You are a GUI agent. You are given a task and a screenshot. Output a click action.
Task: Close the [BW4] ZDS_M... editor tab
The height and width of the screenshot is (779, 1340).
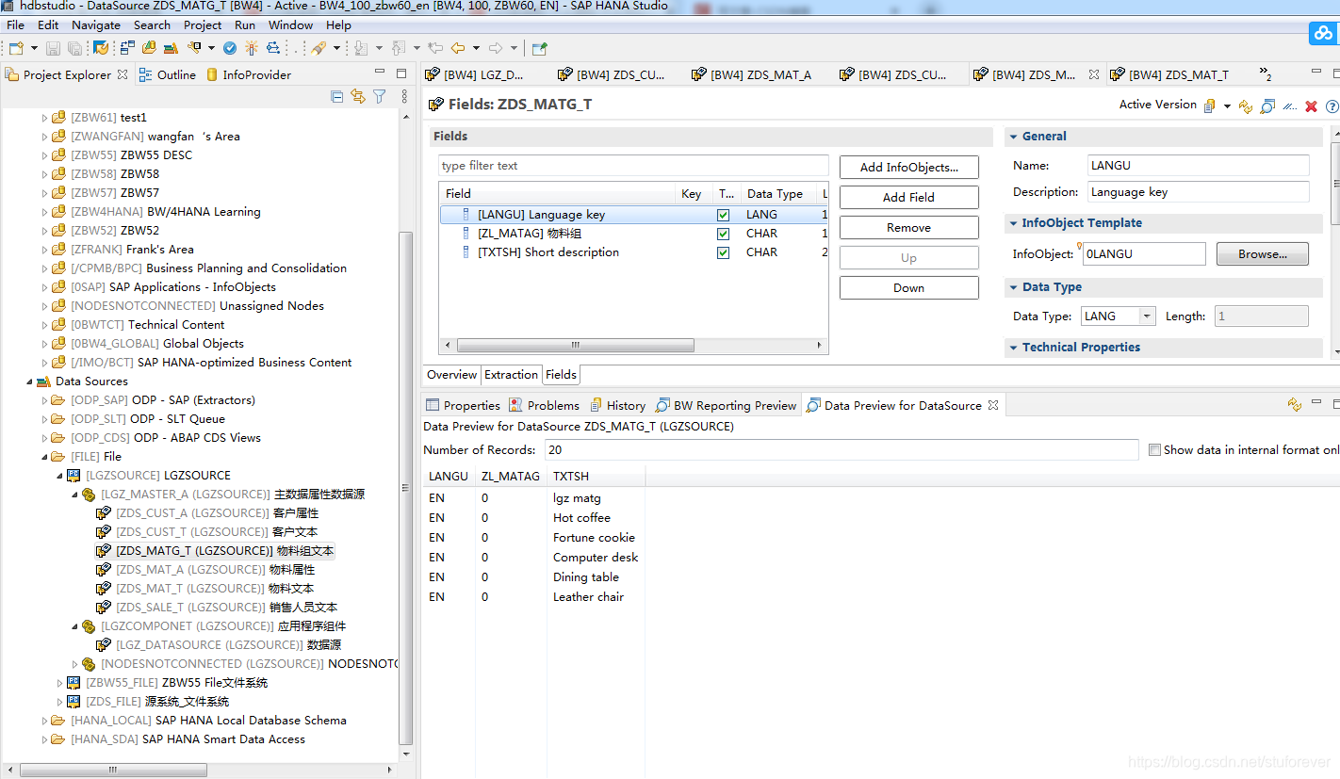click(1094, 74)
